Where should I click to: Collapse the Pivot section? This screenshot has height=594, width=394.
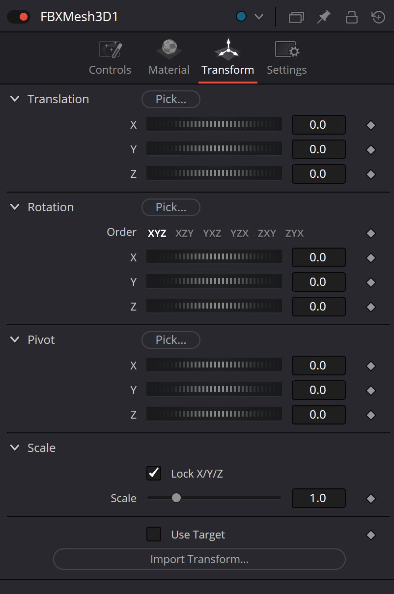tap(15, 339)
